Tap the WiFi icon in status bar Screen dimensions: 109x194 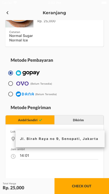coord(15,3)
